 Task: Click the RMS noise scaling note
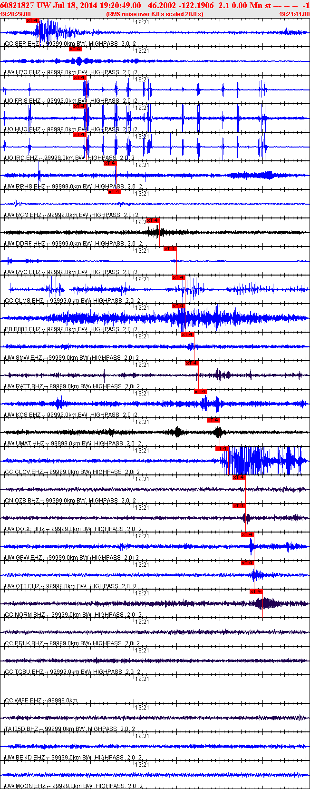155,14
